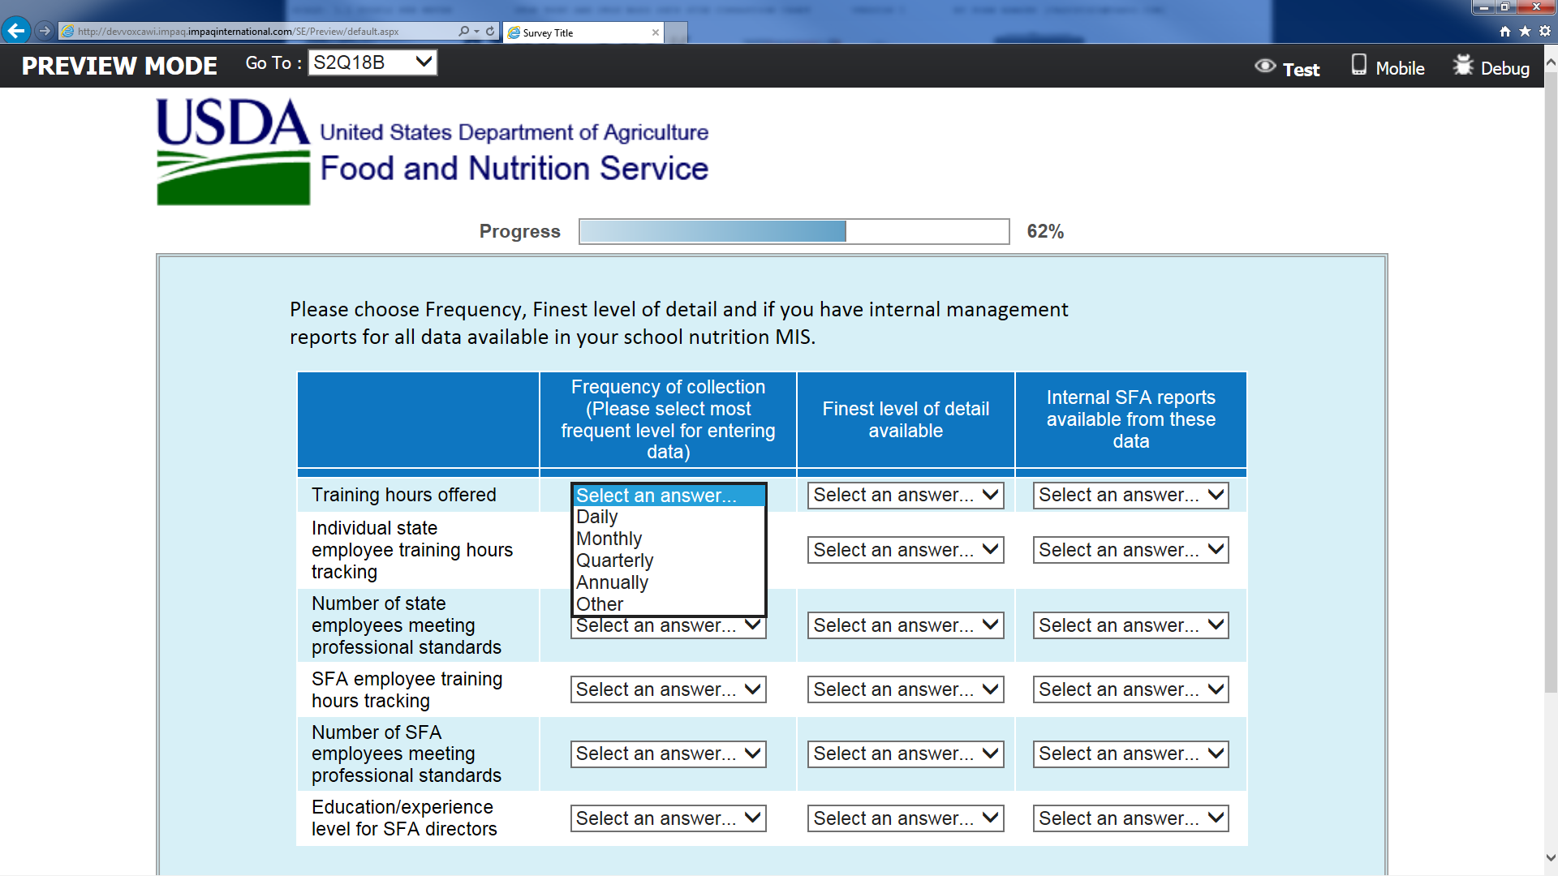The width and height of the screenshot is (1558, 876).
Task: Open Internal SFA reports dropdown for Education/experience row
Action: point(1130,818)
